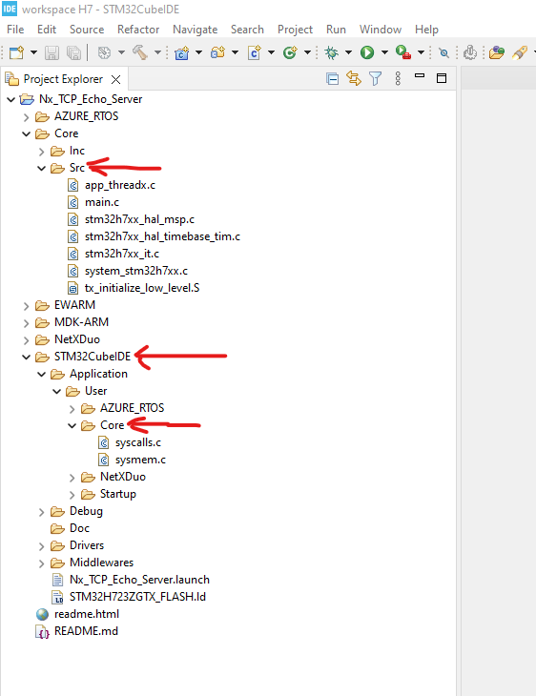This screenshot has width=536, height=696.
Task: Open the Debug dropdown arrow
Action: point(349,52)
